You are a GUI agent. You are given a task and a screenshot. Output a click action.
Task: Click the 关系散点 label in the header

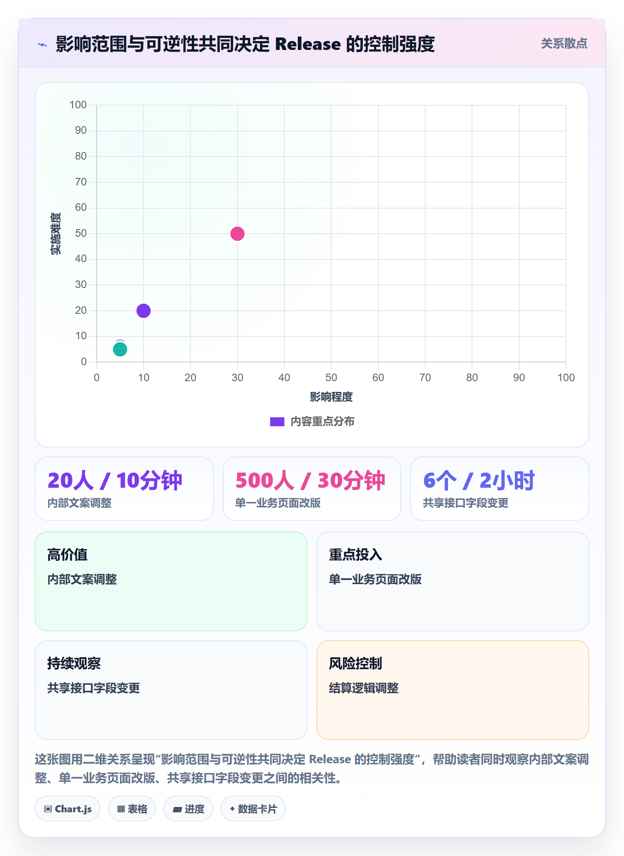[x=564, y=44]
